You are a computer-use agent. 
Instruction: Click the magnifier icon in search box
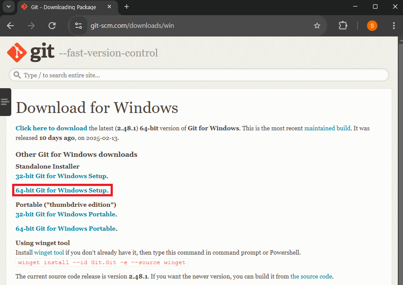(17, 75)
